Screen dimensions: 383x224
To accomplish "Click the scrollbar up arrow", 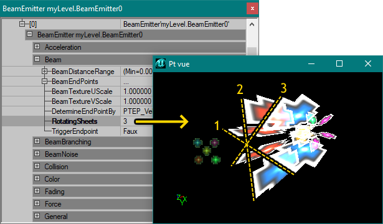I will (x=252, y=24).
